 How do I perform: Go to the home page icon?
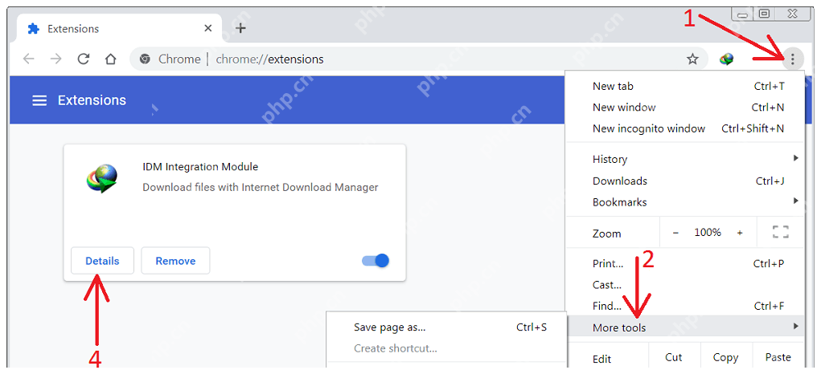point(110,59)
